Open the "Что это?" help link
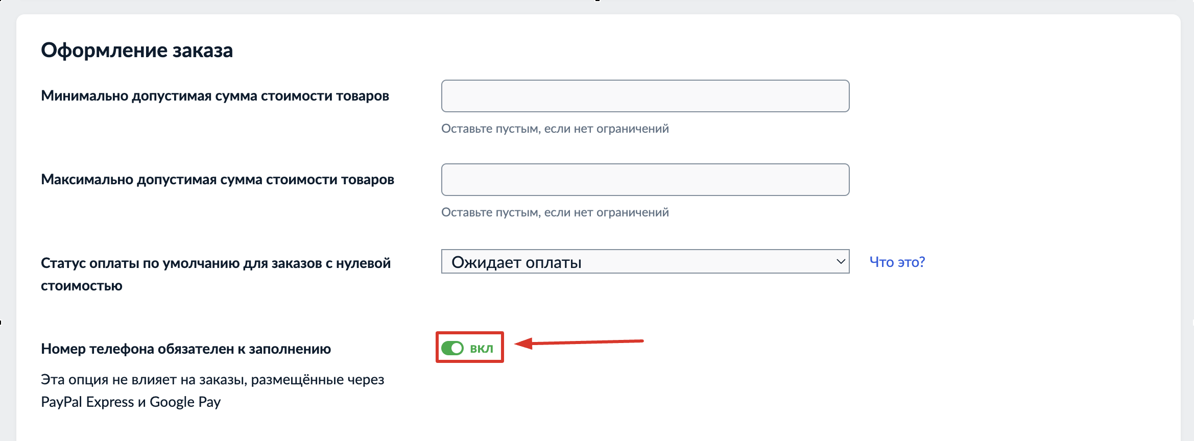 click(897, 262)
